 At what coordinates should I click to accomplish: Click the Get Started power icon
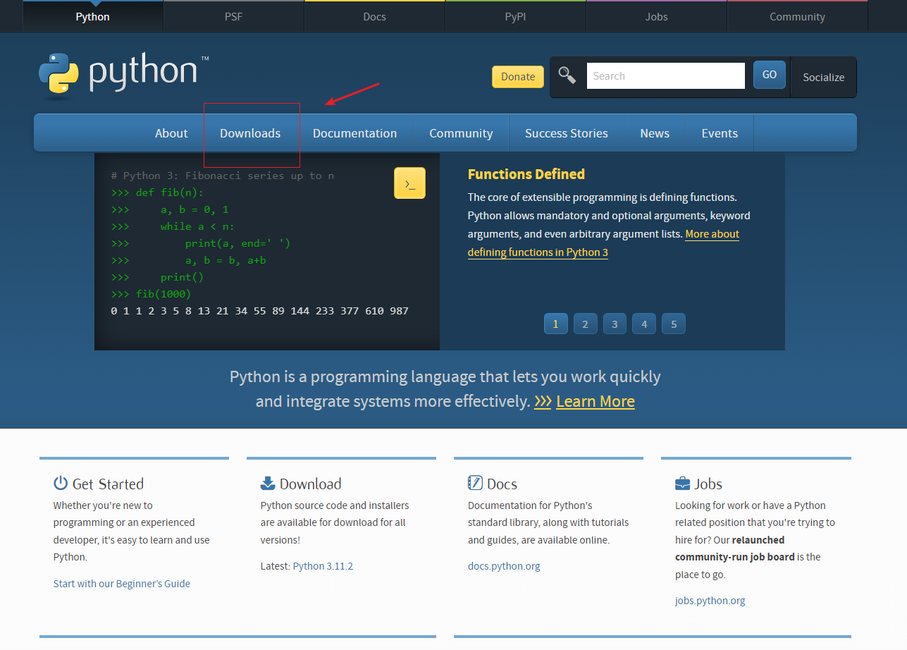[x=61, y=484]
